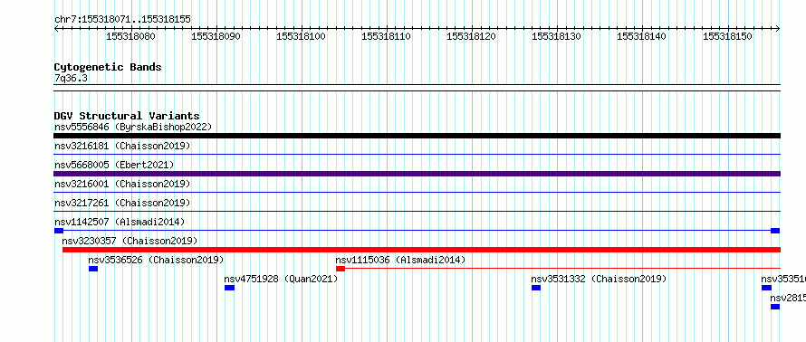The width and height of the screenshot is (806, 342).
Task: Click the chr7:155318071..155318155 region label
Action: pyautogui.click(x=122, y=19)
